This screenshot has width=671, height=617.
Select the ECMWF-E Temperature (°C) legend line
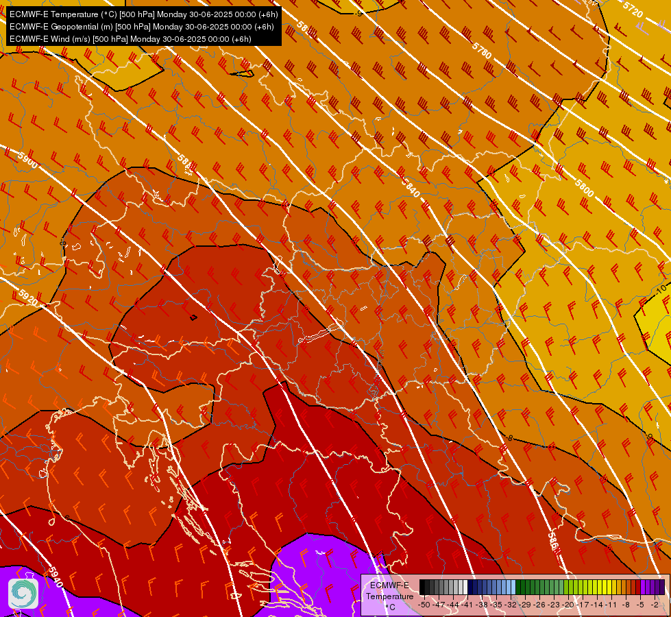tap(144, 14)
